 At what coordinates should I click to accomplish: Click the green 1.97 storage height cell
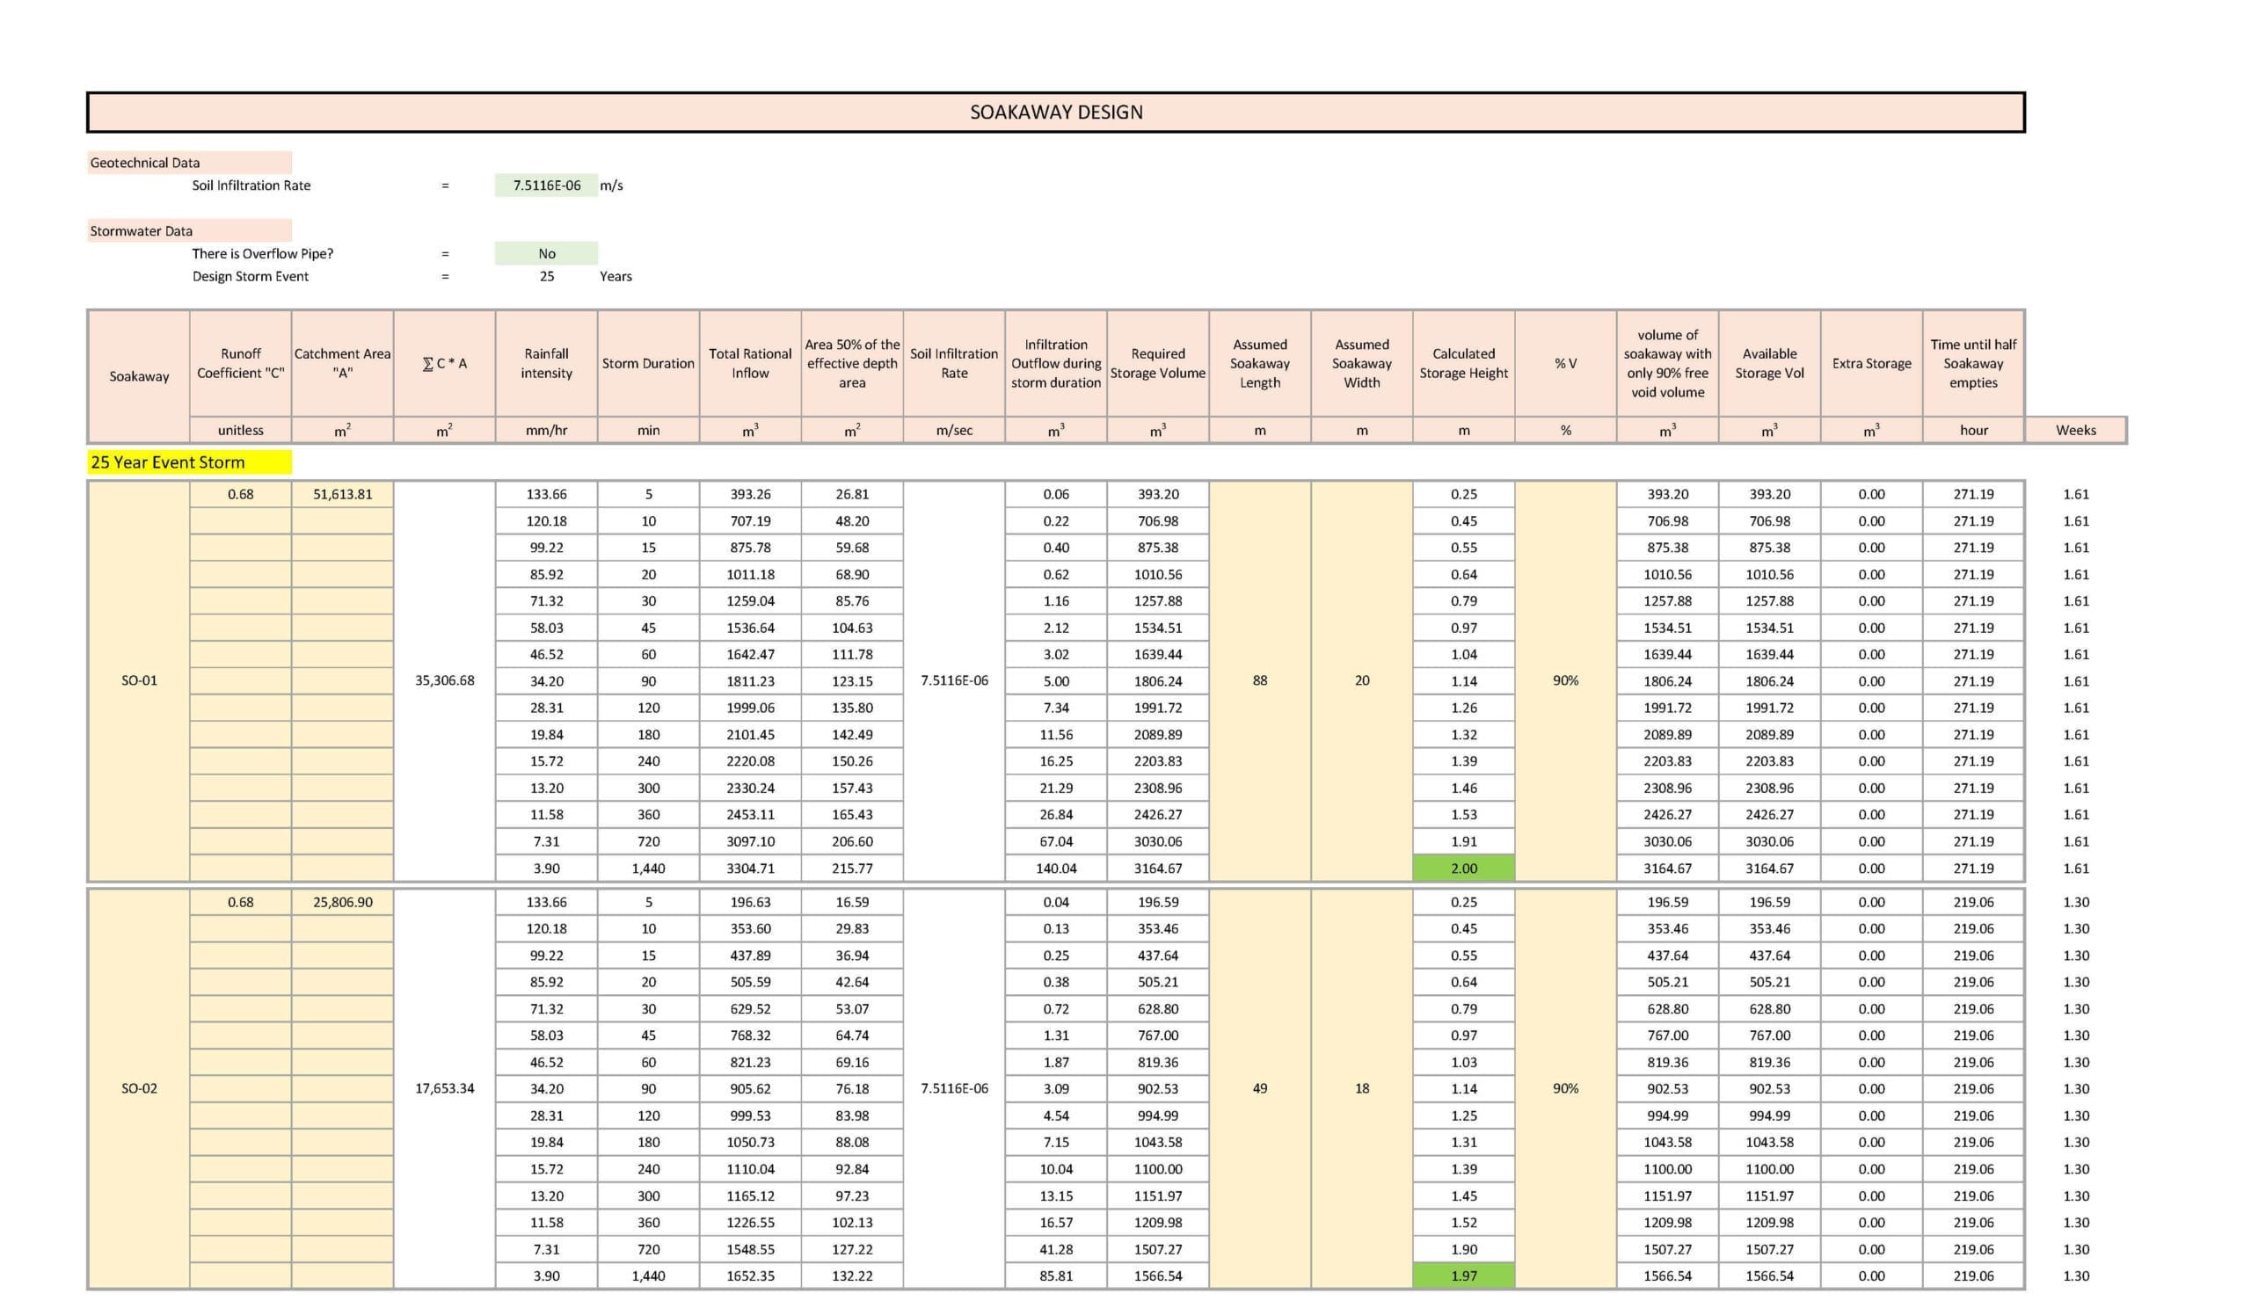click(x=1463, y=1276)
